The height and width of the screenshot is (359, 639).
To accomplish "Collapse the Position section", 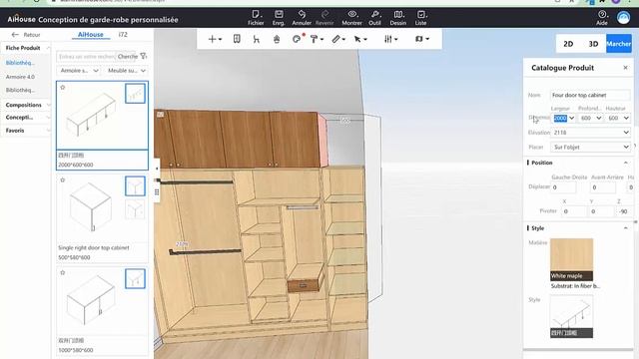I will 626,163.
